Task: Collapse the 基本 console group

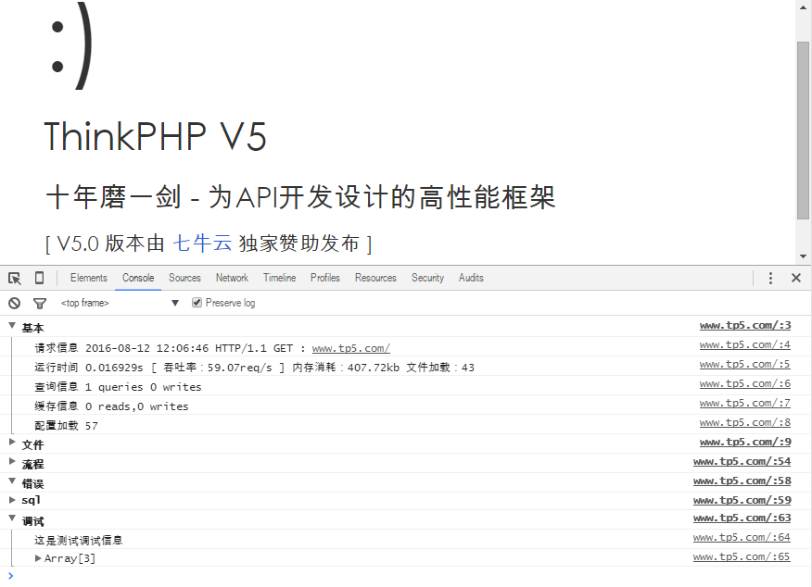Action: click(x=12, y=325)
